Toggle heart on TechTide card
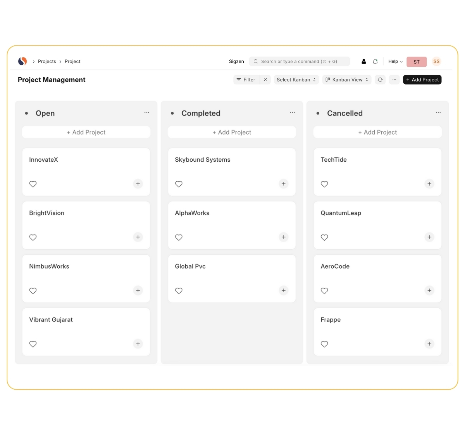This screenshot has height=435, width=465. coord(324,184)
